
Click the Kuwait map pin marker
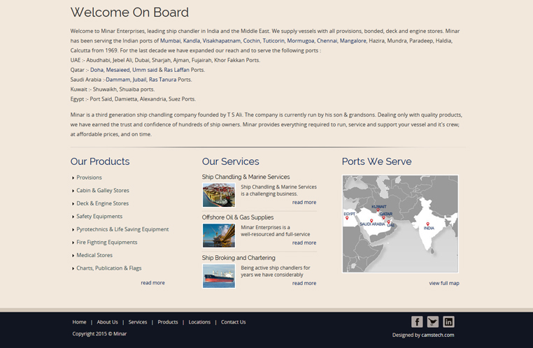click(378, 210)
